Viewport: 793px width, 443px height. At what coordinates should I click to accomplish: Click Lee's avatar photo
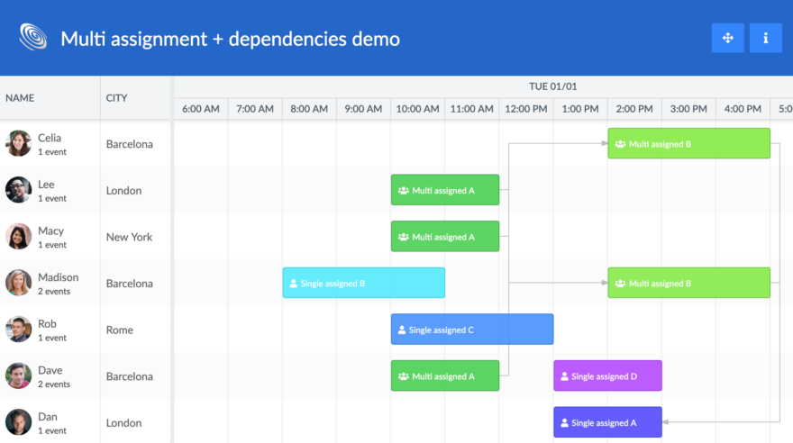(19, 190)
